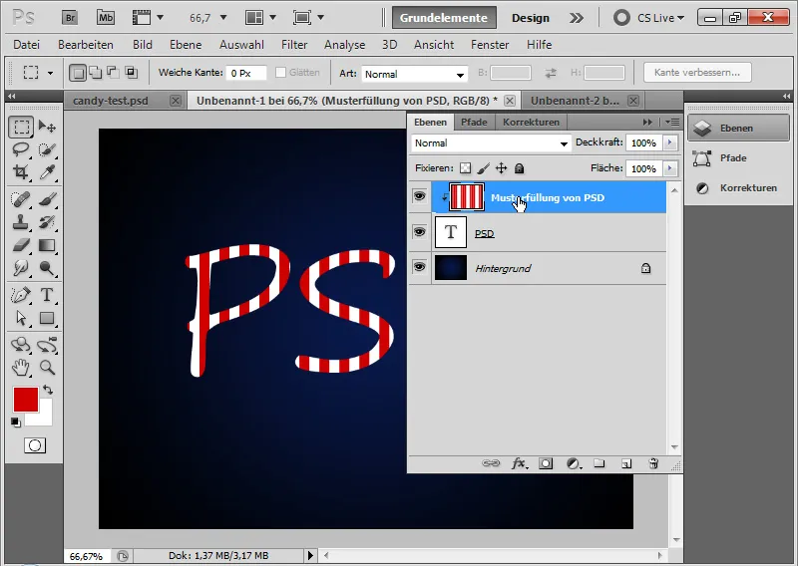The width and height of the screenshot is (798, 566).
Task: Select the Spot Healing Brush tool
Action: (21, 199)
